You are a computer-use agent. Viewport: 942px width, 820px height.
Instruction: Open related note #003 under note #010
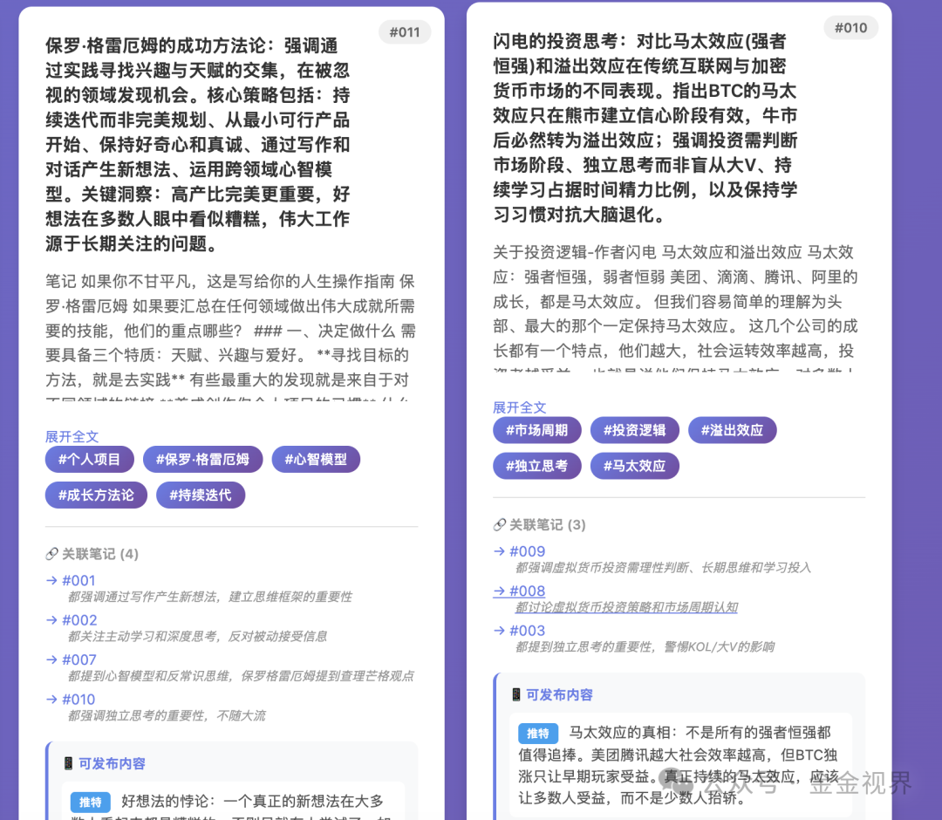pos(529,629)
